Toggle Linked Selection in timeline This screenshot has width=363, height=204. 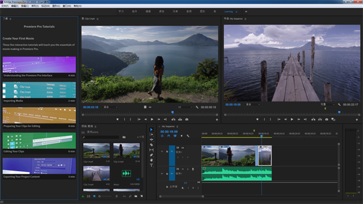coord(175,136)
